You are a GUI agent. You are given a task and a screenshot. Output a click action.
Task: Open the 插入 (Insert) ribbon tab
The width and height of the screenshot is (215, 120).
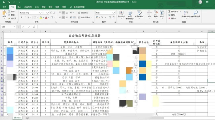[x=19, y=7]
